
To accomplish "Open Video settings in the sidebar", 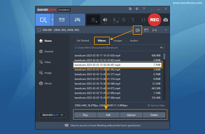I will (45, 62).
